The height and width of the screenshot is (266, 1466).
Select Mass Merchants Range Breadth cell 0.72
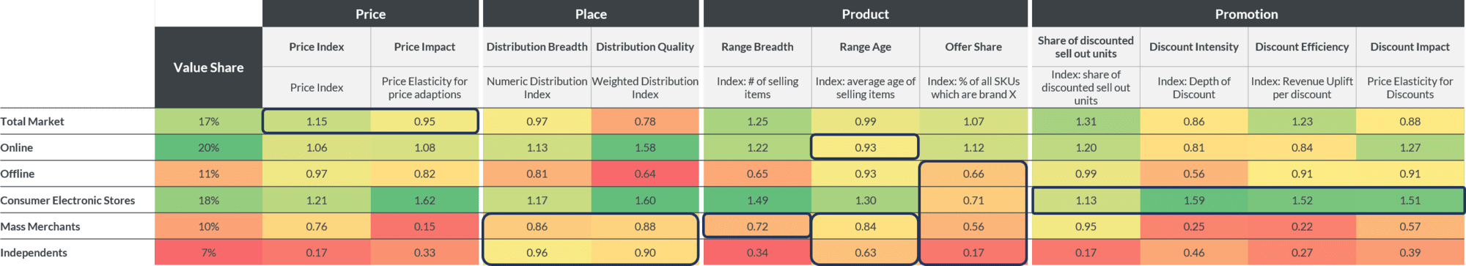(x=757, y=226)
